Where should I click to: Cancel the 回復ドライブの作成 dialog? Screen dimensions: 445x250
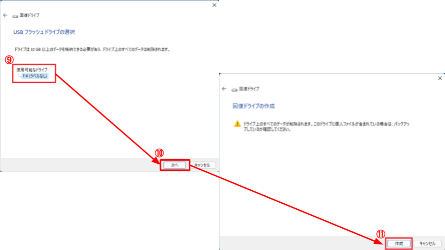click(x=427, y=244)
